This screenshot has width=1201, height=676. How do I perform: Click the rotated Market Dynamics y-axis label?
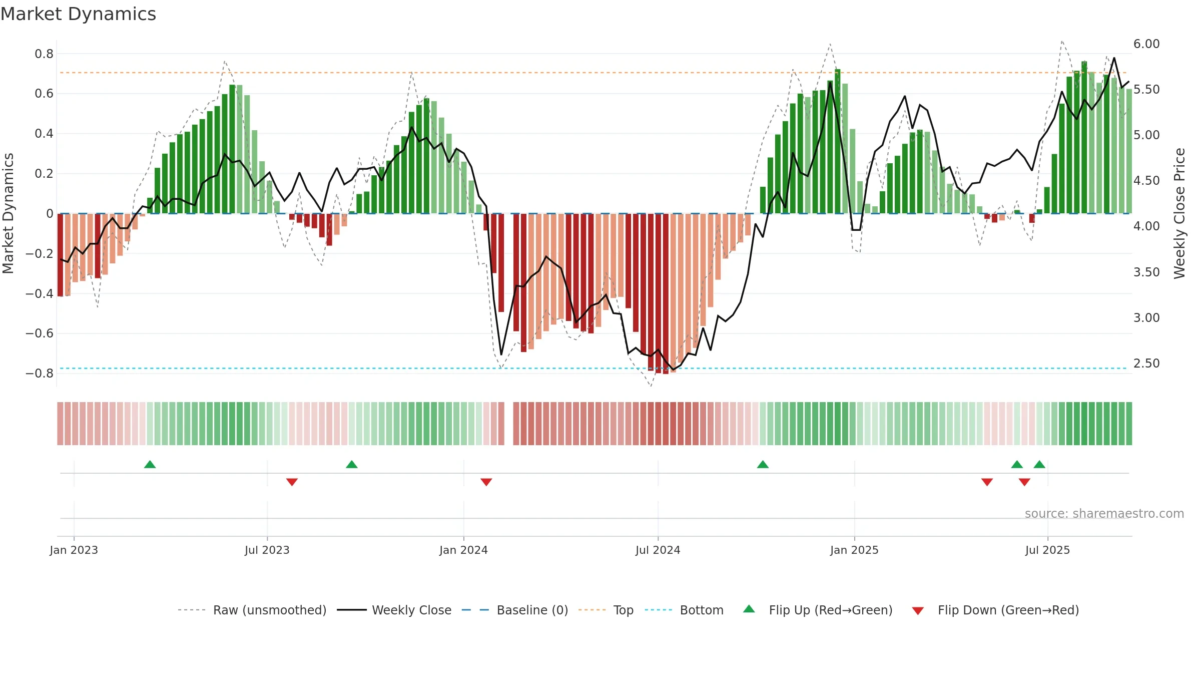click(8, 213)
